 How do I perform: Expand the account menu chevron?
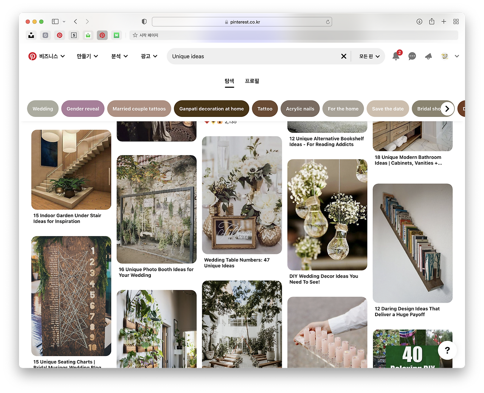tap(457, 56)
